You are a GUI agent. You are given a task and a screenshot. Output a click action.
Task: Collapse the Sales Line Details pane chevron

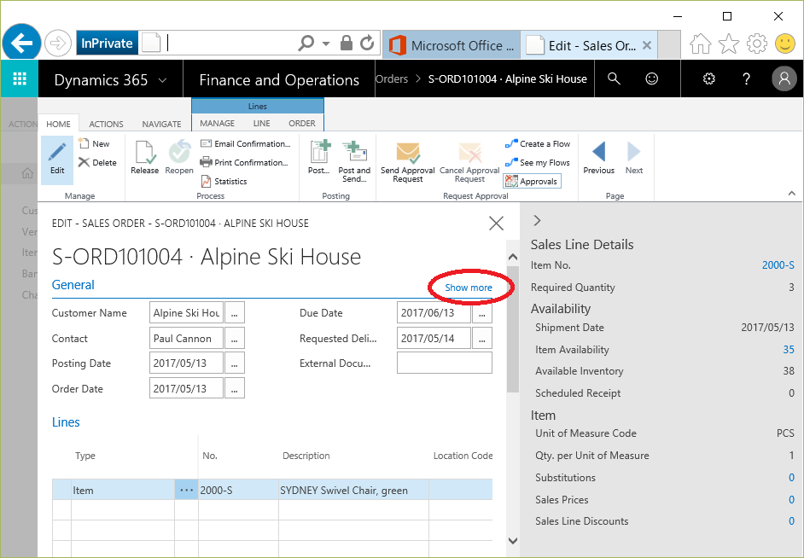537,220
